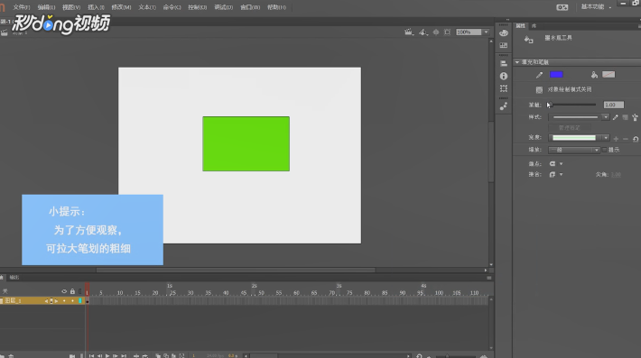Click the paint brush style options icon
Screen dimensions: 641x358
point(635,117)
